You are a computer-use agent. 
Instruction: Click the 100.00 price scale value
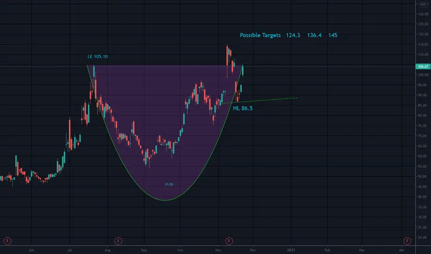pos(423,75)
